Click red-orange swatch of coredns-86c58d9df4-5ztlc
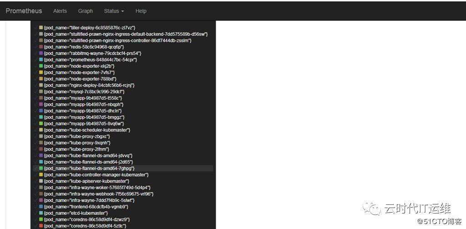Viewport: 466px width, 229px height. pos(41,226)
